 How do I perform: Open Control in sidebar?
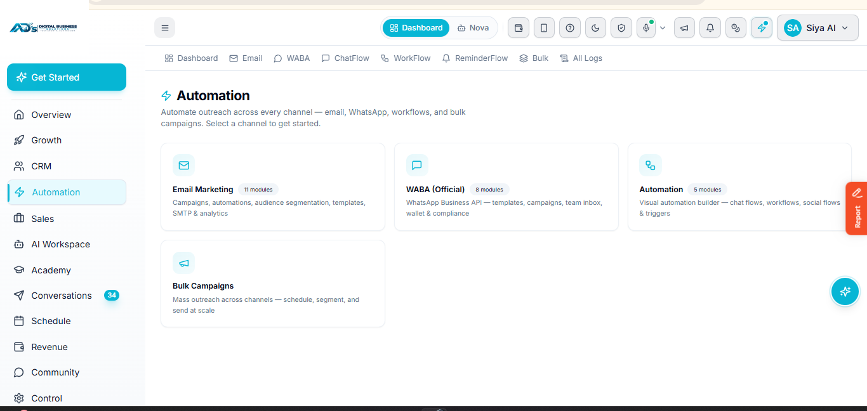pyautogui.click(x=67, y=398)
